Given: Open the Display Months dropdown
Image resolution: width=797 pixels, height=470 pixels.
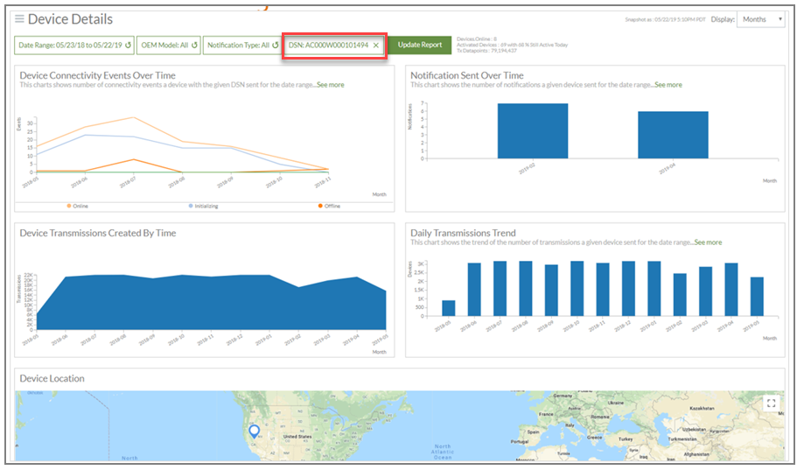Looking at the screenshot, I should pos(760,19).
